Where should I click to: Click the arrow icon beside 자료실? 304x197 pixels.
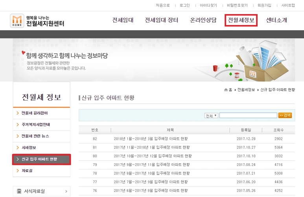(18, 170)
